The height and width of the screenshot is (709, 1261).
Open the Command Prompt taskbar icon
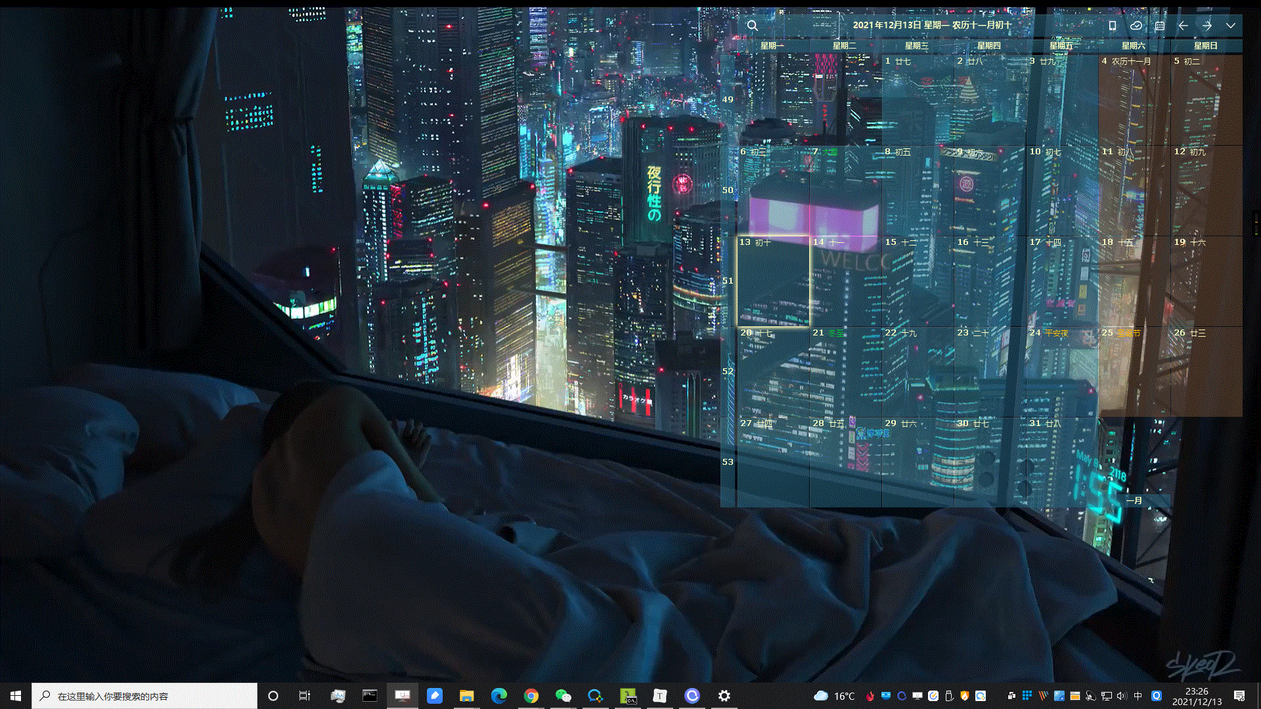[370, 696]
